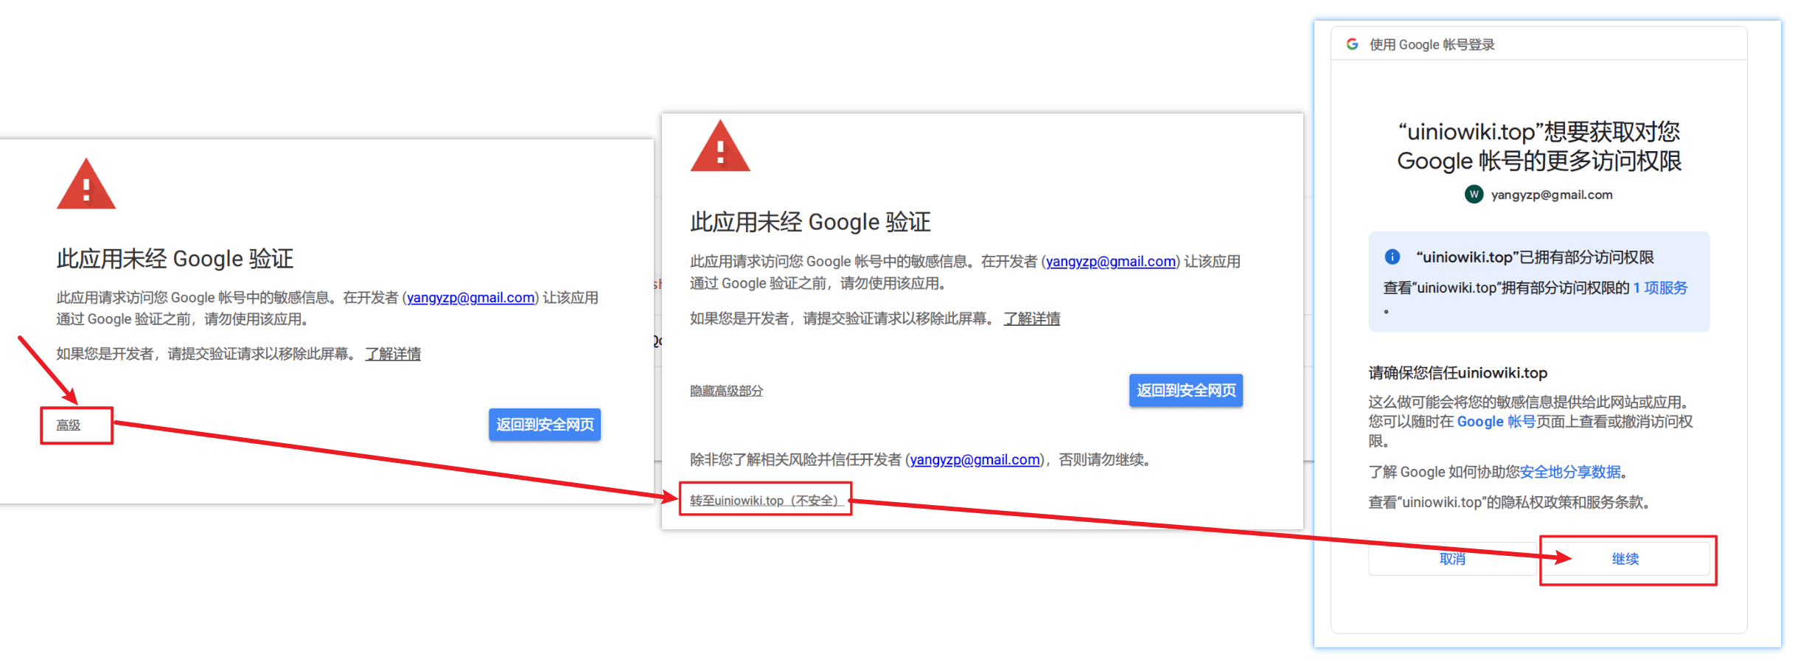The image size is (1795, 665).
Task: Click 取消 button in consent window
Action: click(1452, 559)
